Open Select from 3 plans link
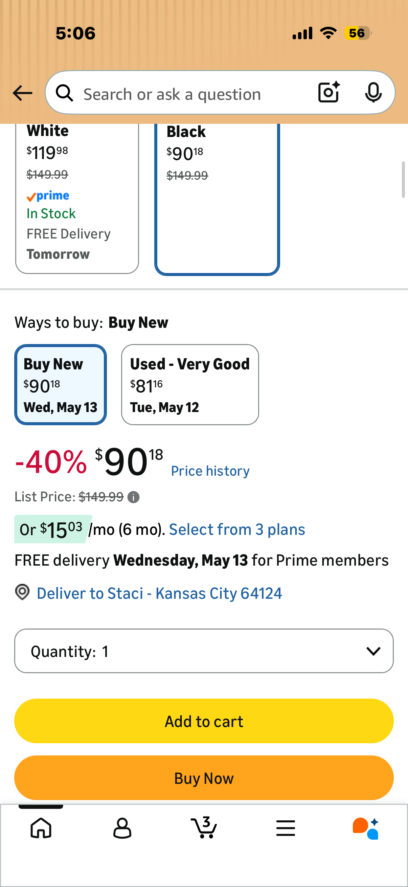Image resolution: width=408 pixels, height=887 pixels. point(237,529)
